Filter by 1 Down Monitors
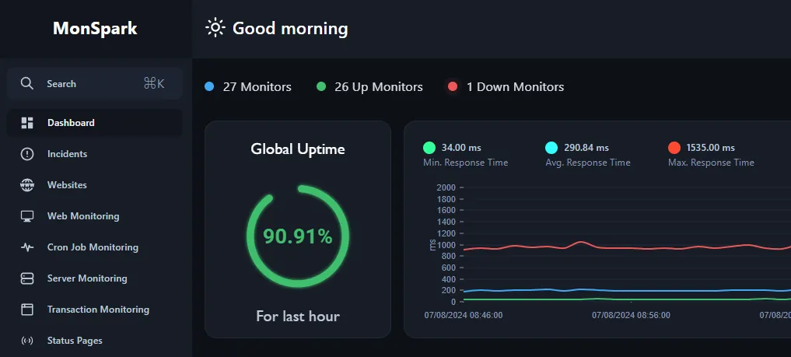791x357 pixels. pos(514,87)
